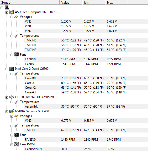Viewport: 148px width, 159px height.
Task: Click the NVIDIA GeForce graphics card icon
Action: (12, 111)
